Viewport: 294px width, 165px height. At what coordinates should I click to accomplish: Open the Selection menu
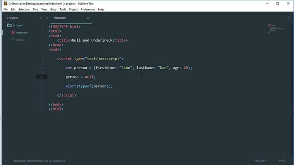click(24, 9)
